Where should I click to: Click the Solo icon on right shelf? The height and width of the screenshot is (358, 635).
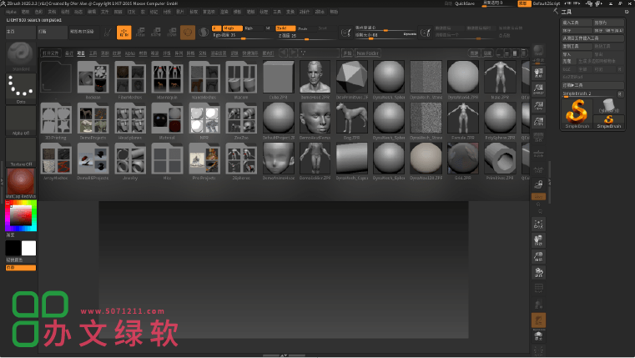[538, 336]
